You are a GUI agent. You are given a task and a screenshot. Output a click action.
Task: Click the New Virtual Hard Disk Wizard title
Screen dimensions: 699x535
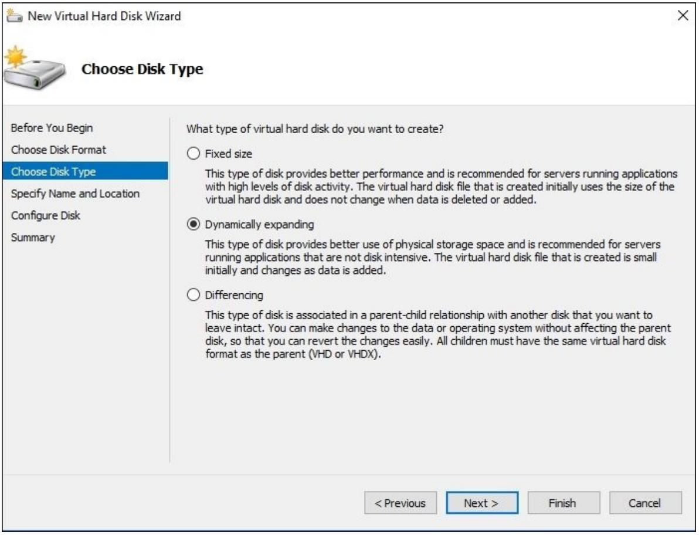(104, 16)
